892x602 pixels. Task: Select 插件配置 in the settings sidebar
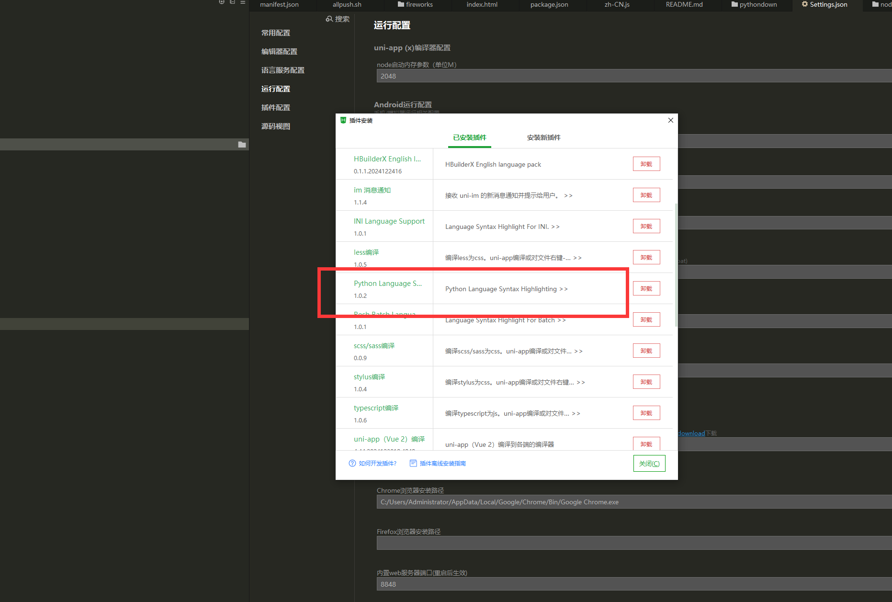pos(275,107)
